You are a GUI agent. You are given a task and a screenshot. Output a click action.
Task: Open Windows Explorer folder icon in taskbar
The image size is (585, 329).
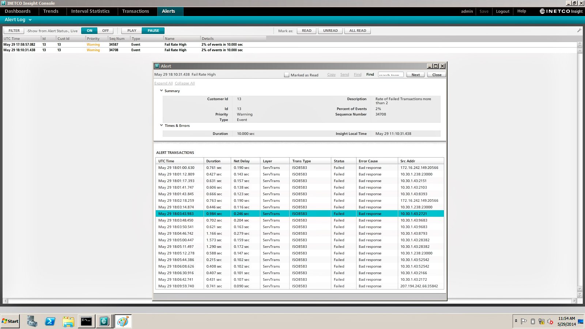click(68, 321)
